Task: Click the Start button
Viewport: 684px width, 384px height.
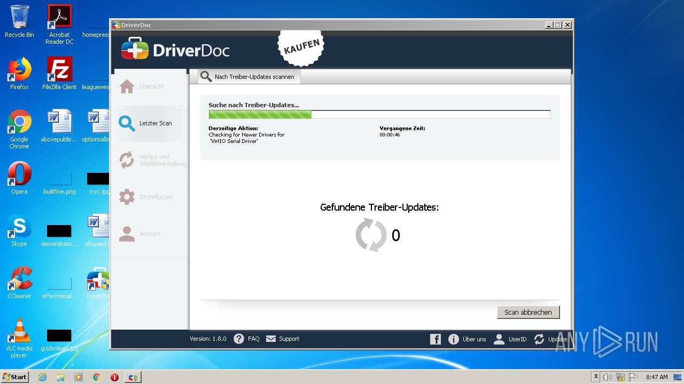Action: point(15,377)
